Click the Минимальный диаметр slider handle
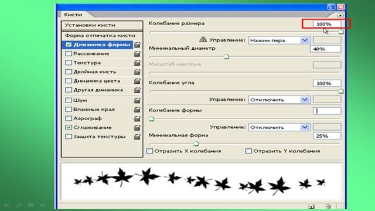375x211 pixels. (226, 57)
